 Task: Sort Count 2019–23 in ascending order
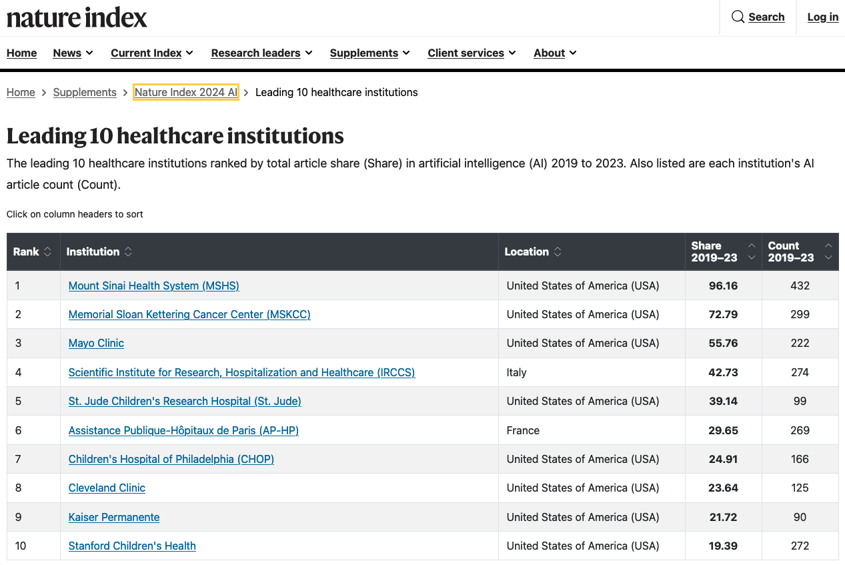(828, 245)
